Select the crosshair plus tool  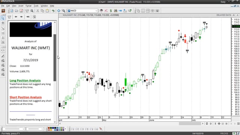tap(3, 23)
